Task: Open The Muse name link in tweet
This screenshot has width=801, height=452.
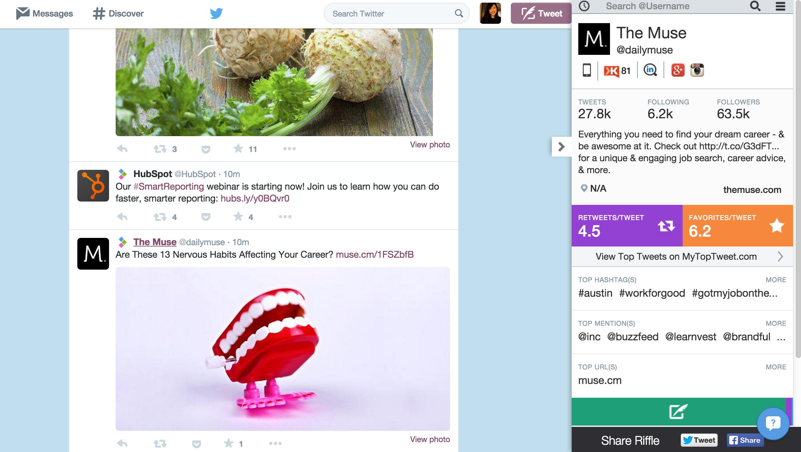Action: pos(155,242)
